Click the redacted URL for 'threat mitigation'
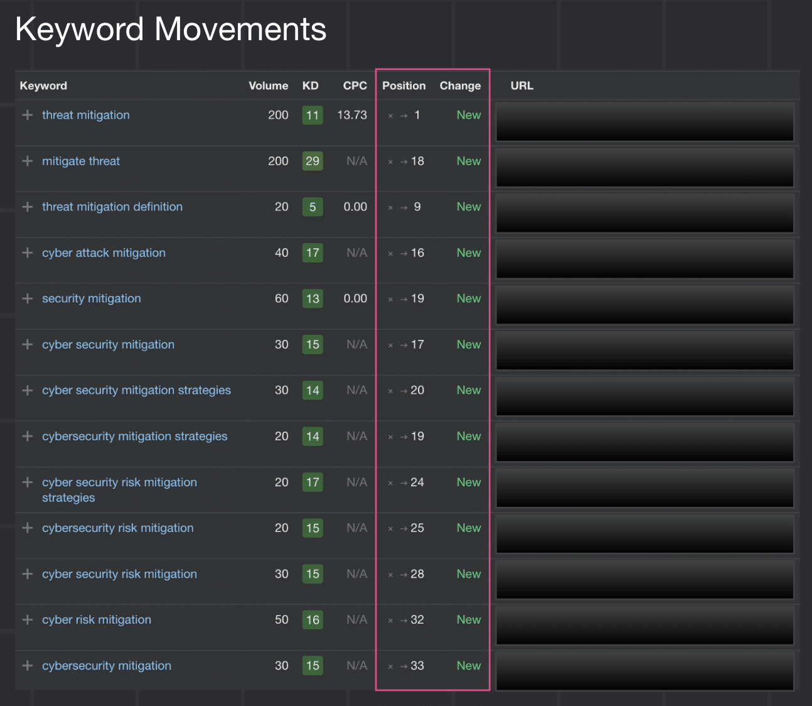Image resolution: width=812 pixels, height=706 pixels. [644, 122]
